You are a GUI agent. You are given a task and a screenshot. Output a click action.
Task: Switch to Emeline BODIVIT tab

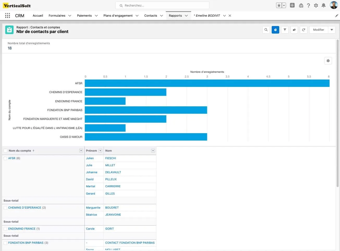[207, 16]
